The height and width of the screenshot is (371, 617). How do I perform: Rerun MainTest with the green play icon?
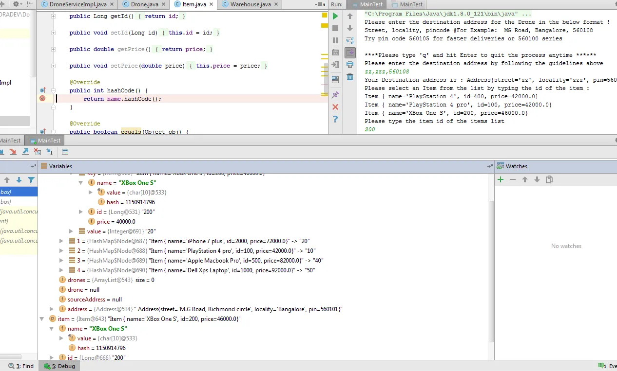(x=335, y=16)
